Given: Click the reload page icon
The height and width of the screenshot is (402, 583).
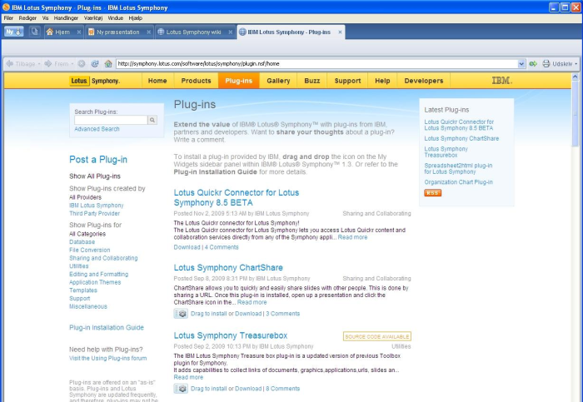Looking at the screenshot, I should [95, 64].
